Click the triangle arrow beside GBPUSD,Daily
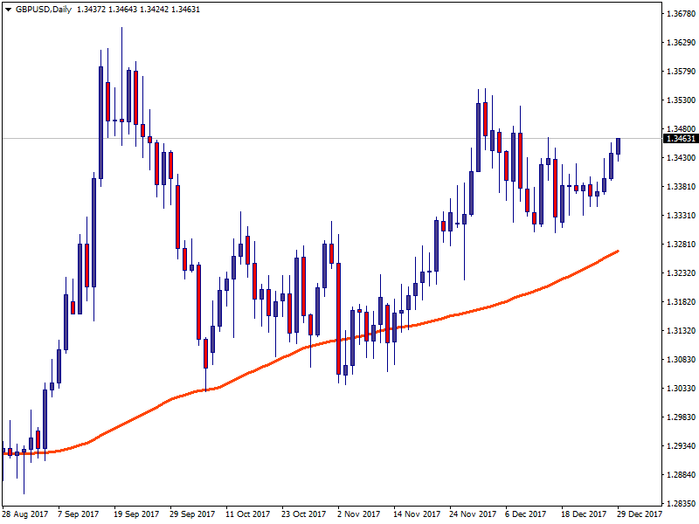Screen dimensions: 699x524 (7, 8)
